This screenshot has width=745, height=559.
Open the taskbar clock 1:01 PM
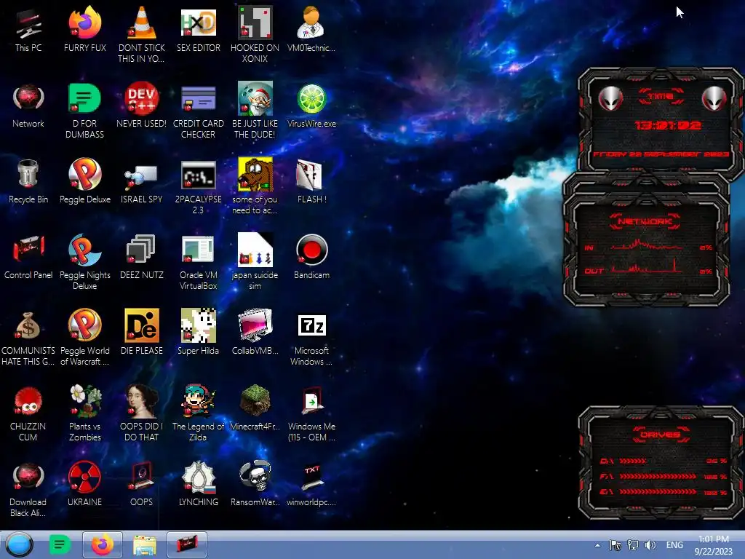[714, 545]
